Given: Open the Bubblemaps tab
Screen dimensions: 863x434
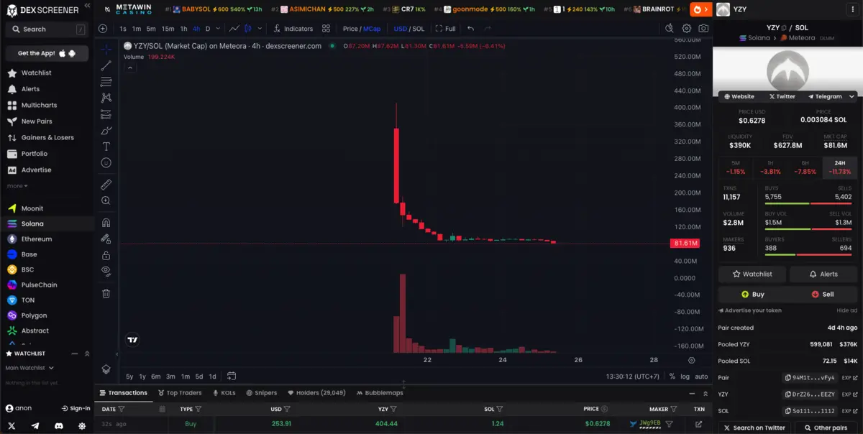Looking at the screenshot, I should [x=380, y=393].
